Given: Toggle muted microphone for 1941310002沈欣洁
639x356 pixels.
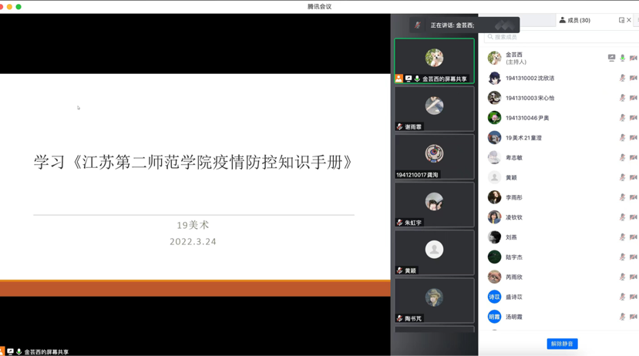Looking at the screenshot, I should click(x=623, y=78).
